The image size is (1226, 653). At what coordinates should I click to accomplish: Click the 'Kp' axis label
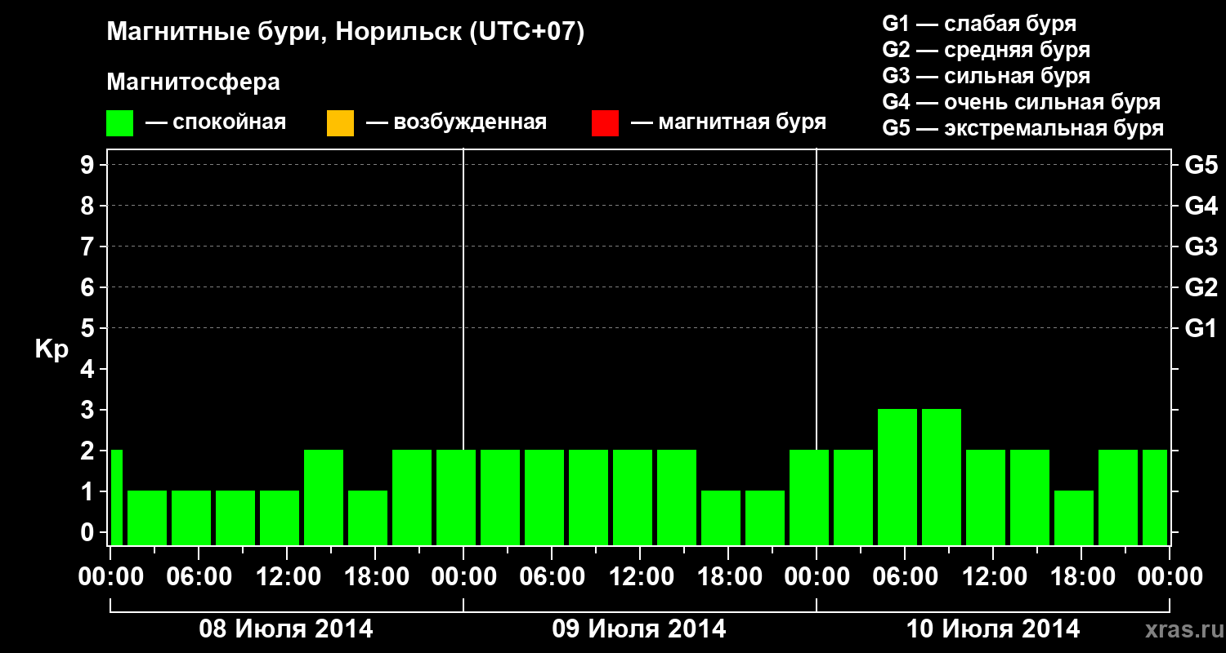pos(51,349)
